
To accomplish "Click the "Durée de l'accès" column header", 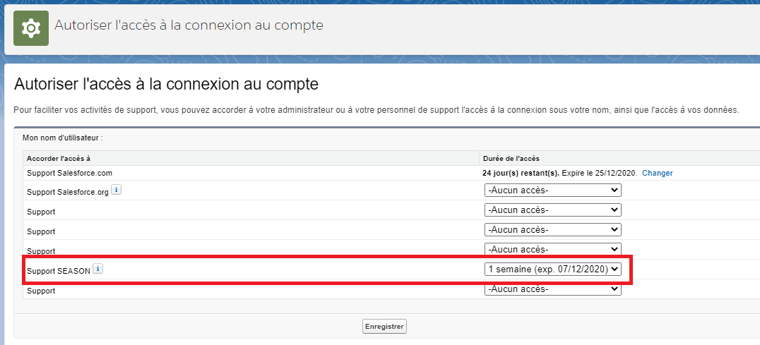I will pos(511,158).
